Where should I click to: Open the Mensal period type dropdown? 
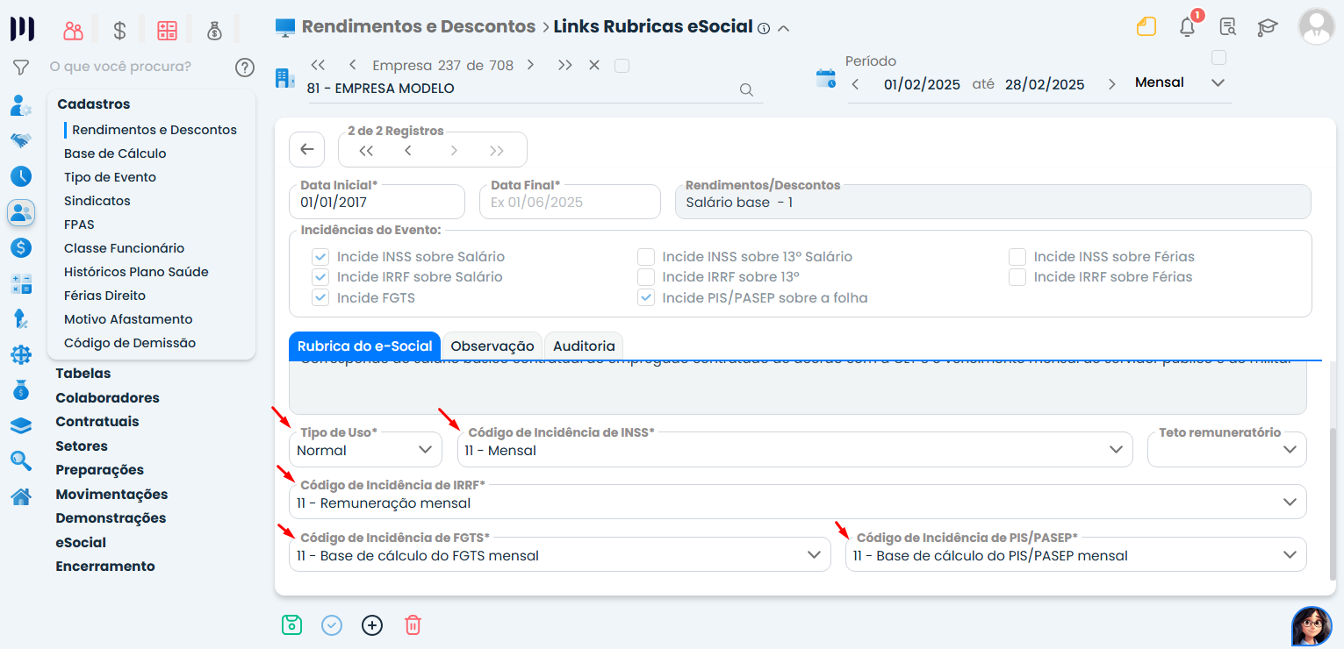click(1179, 83)
